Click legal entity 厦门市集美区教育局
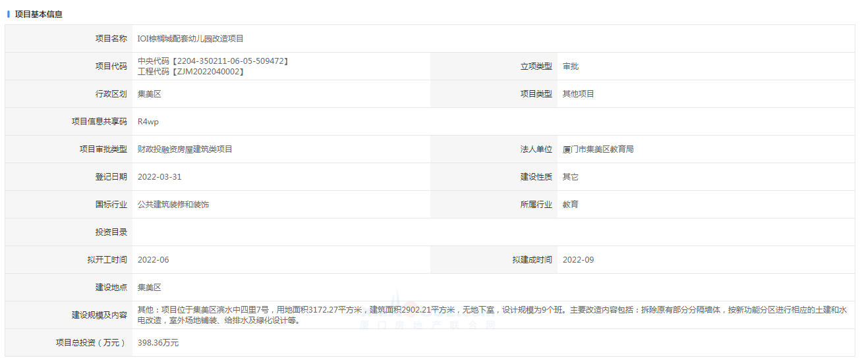Image resolution: width=860 pixels, height=360 pixels. pos(598,149)
